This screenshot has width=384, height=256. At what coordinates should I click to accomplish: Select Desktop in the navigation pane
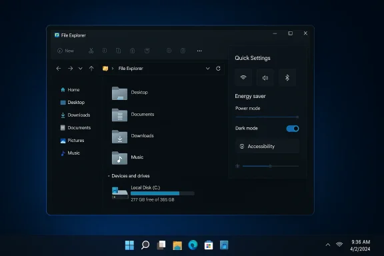[x=73, y=102]
